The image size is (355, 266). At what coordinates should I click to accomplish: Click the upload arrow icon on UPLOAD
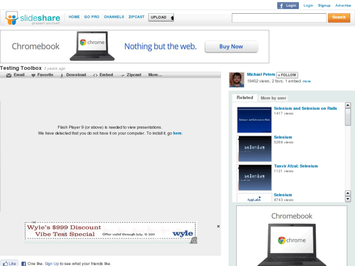(172, 18)
